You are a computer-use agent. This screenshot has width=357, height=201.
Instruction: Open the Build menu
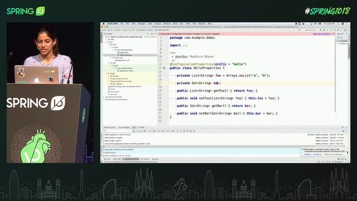pyautogui.click(x=175, y=23)
